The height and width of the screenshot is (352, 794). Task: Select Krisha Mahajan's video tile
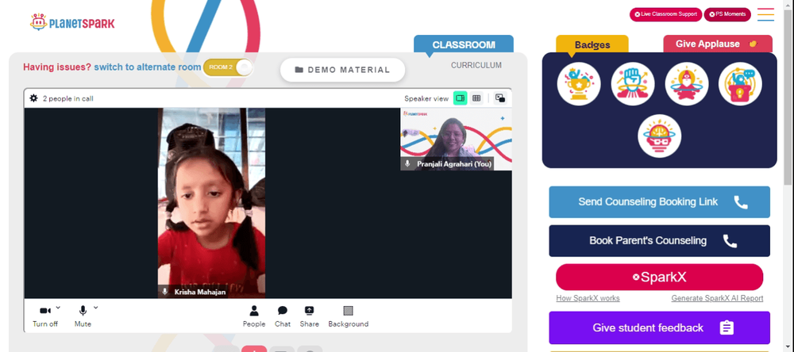tap(211, 203)
